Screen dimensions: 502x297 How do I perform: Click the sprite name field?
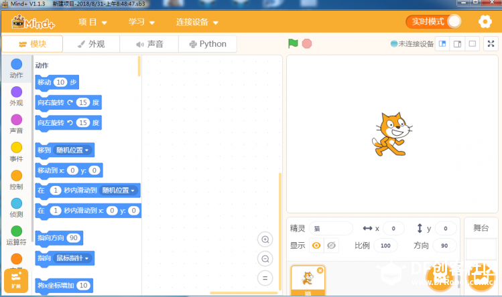pos(331,228)
